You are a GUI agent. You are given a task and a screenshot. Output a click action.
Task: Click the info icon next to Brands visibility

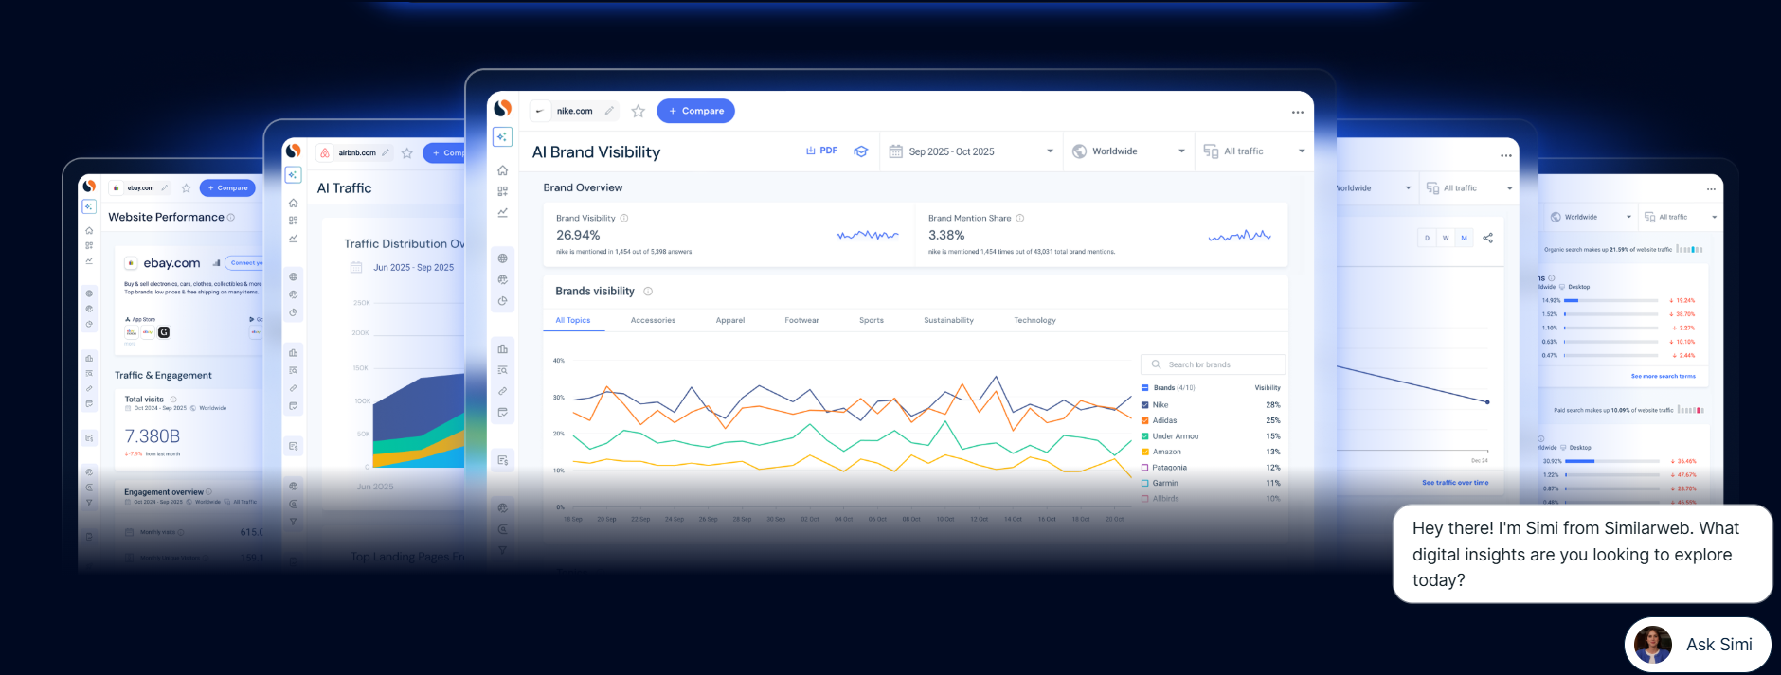[x=648, y=292]
